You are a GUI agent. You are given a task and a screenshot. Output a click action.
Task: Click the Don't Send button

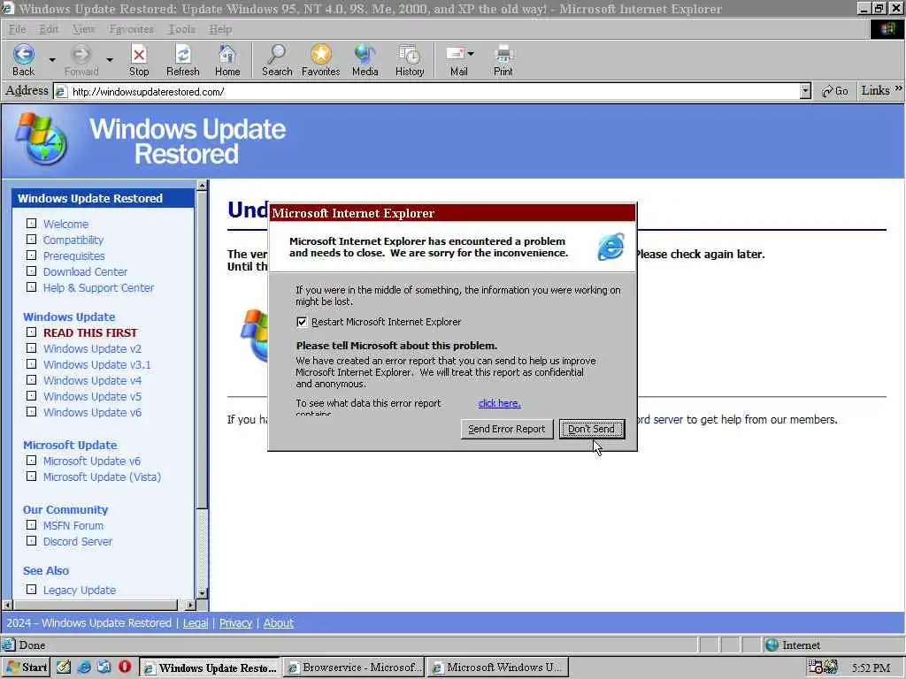coord(592,429)
